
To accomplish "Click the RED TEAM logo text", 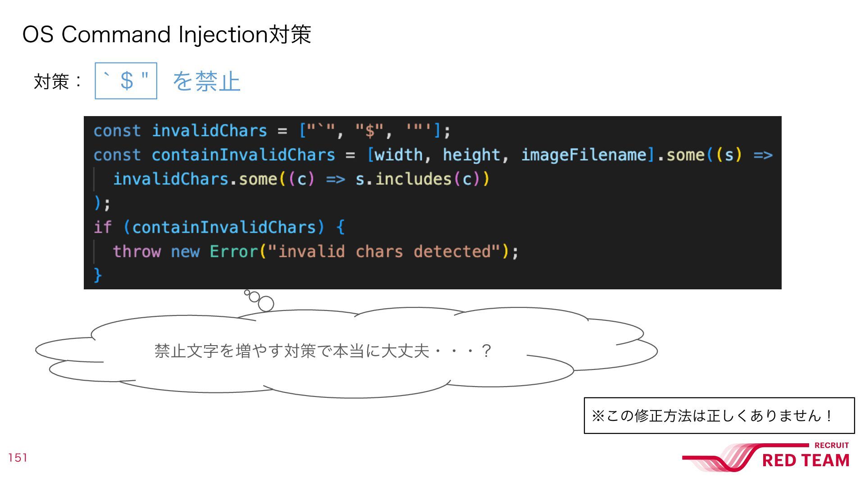I will pyautogui.click(x=806, y=460).
